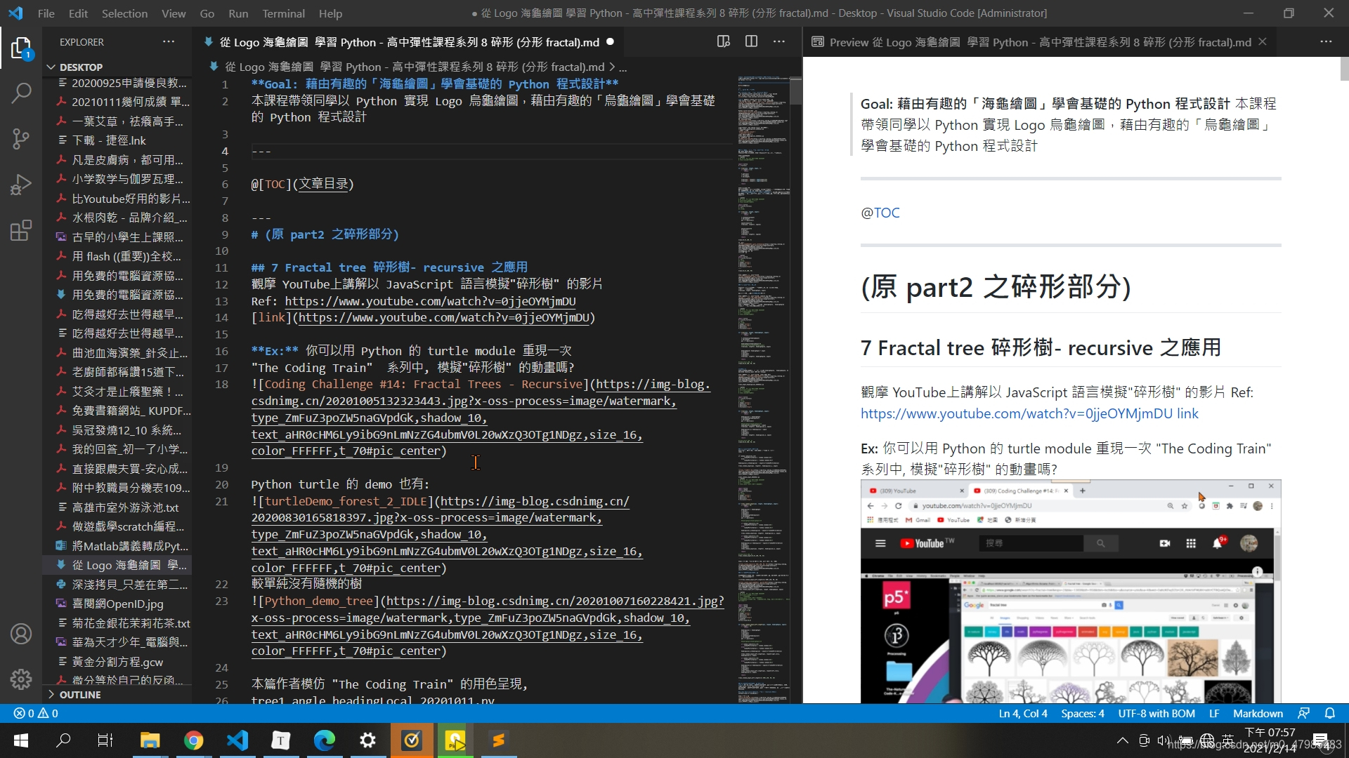Click the editor minimap scroll slider

point(795,91)
